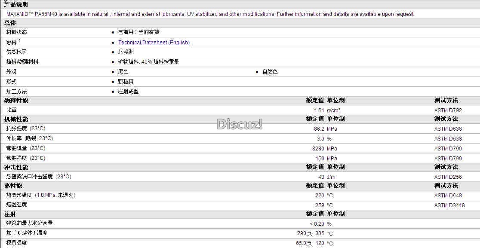The image size is (480, 248).
Task: Click the 悬壁梁缺口冲击强度 (23°C) label
Action: [x=39, y=177]
